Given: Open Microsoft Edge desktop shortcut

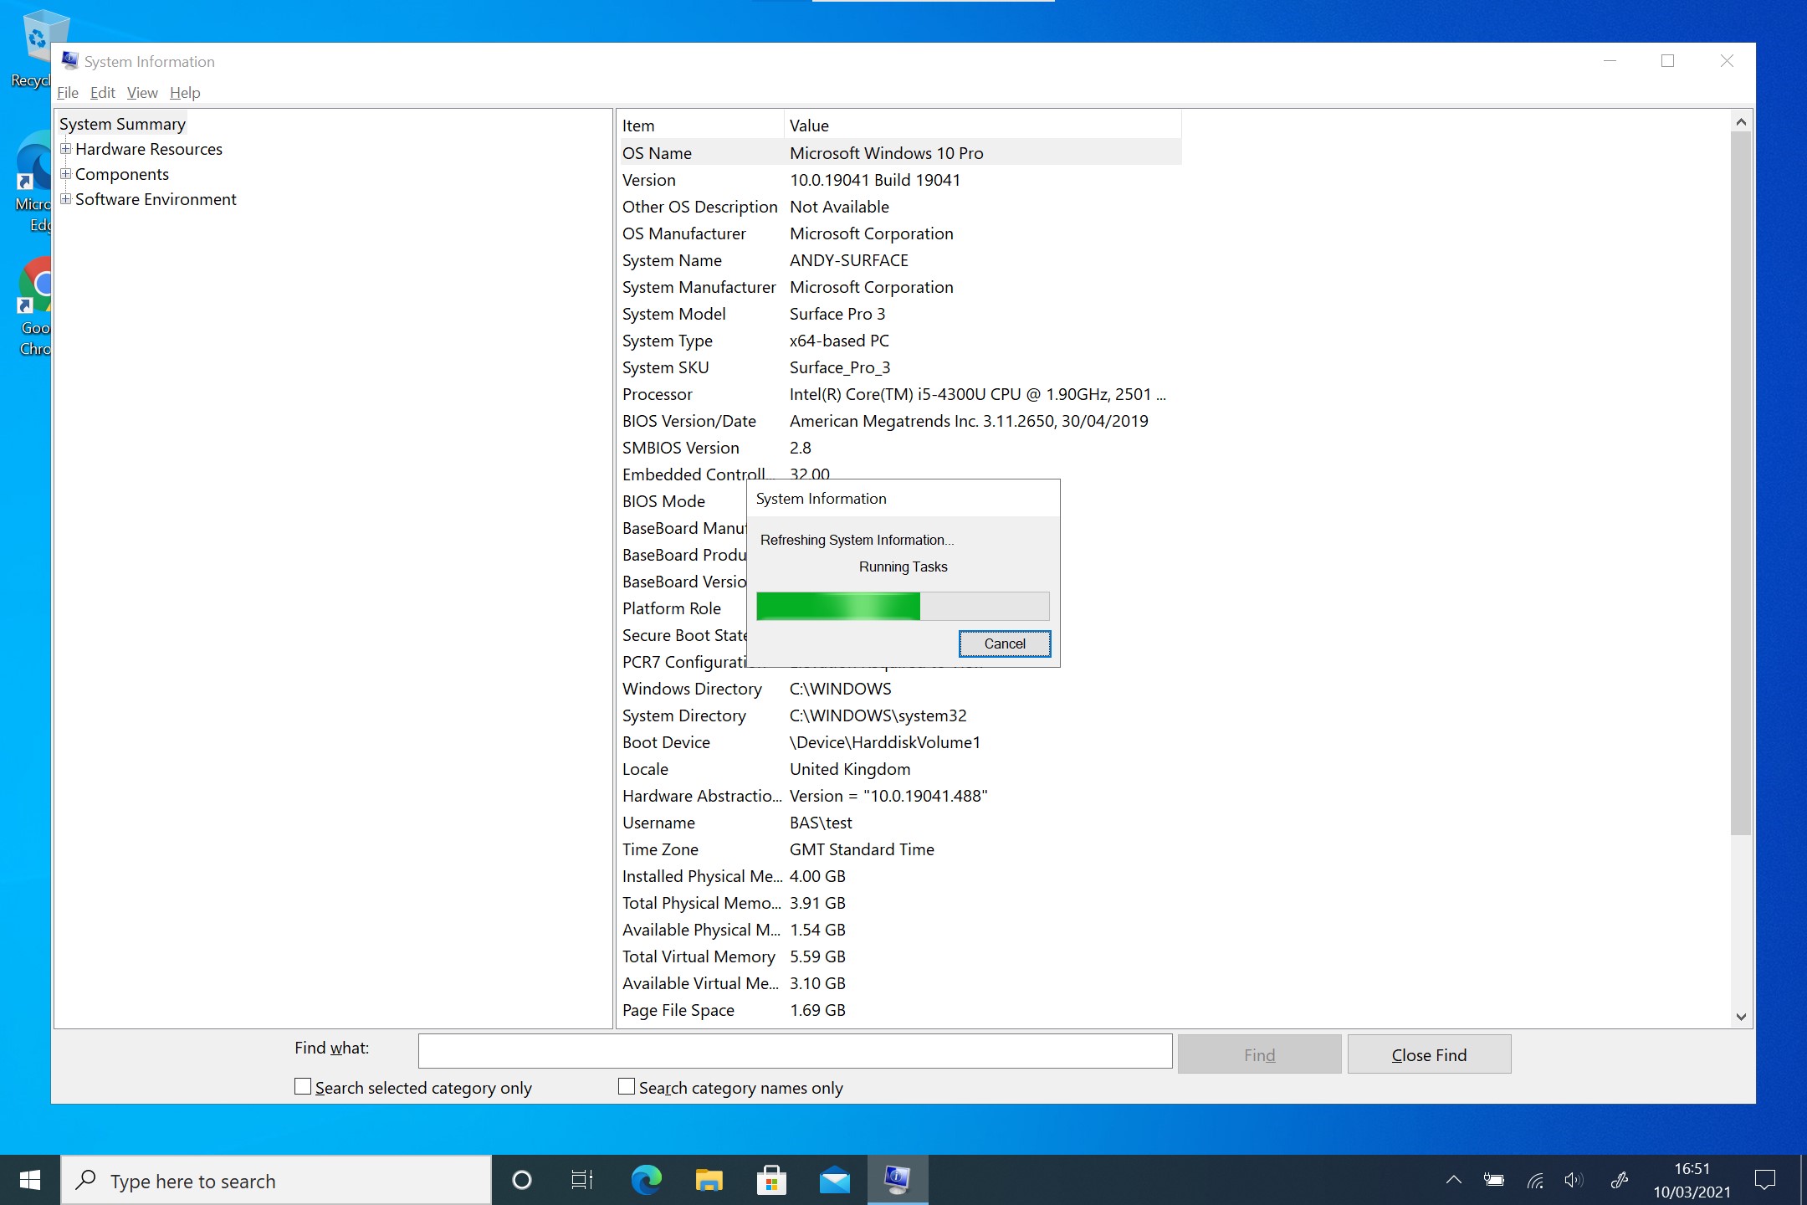Looking at the screenshot, I should [x=32, y=182].
